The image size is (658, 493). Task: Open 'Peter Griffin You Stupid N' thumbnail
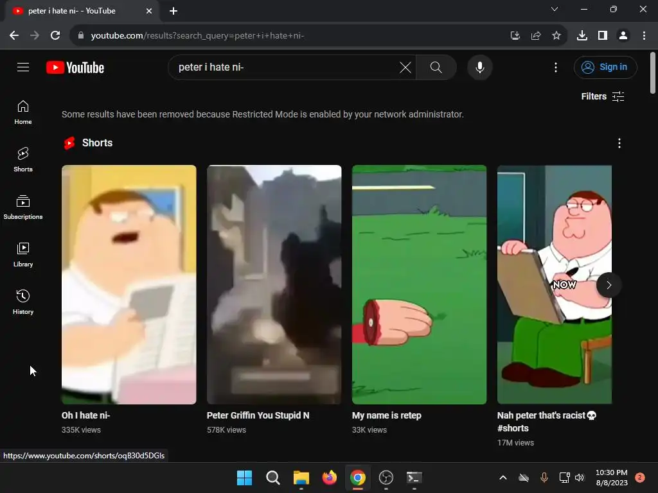click(x=274, y=284)
